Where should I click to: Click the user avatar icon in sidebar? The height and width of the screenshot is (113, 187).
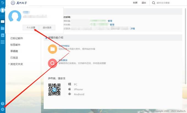coord(2,10)
